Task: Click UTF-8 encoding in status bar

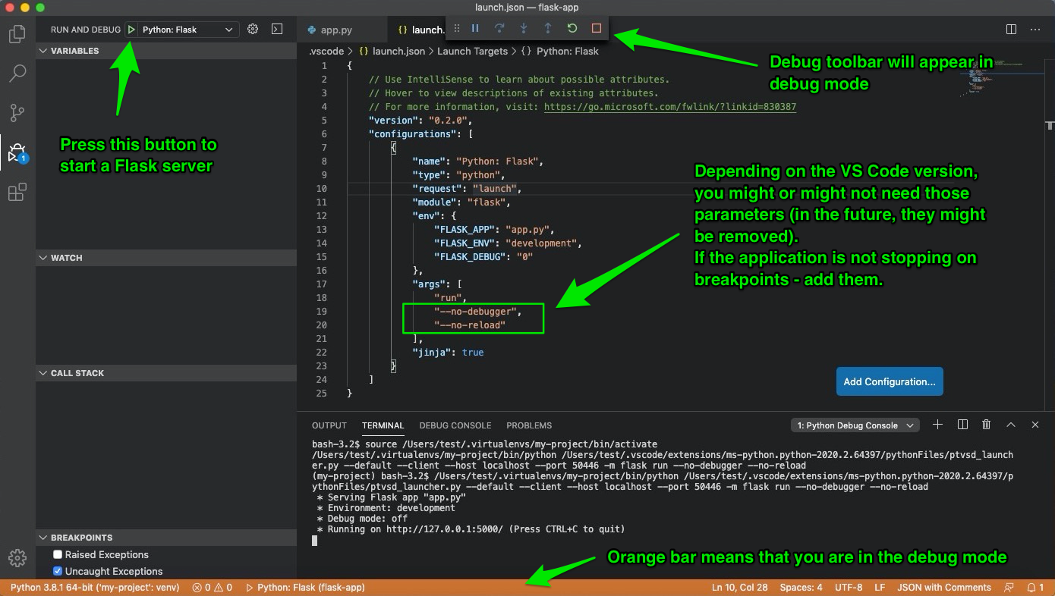Action: point(849,588)
